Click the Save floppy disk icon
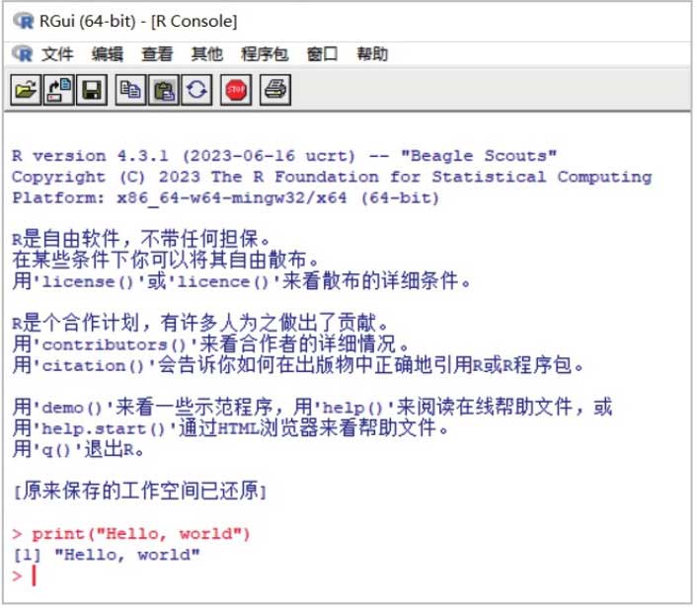This screenshot has height=608, width=697. 92,90
